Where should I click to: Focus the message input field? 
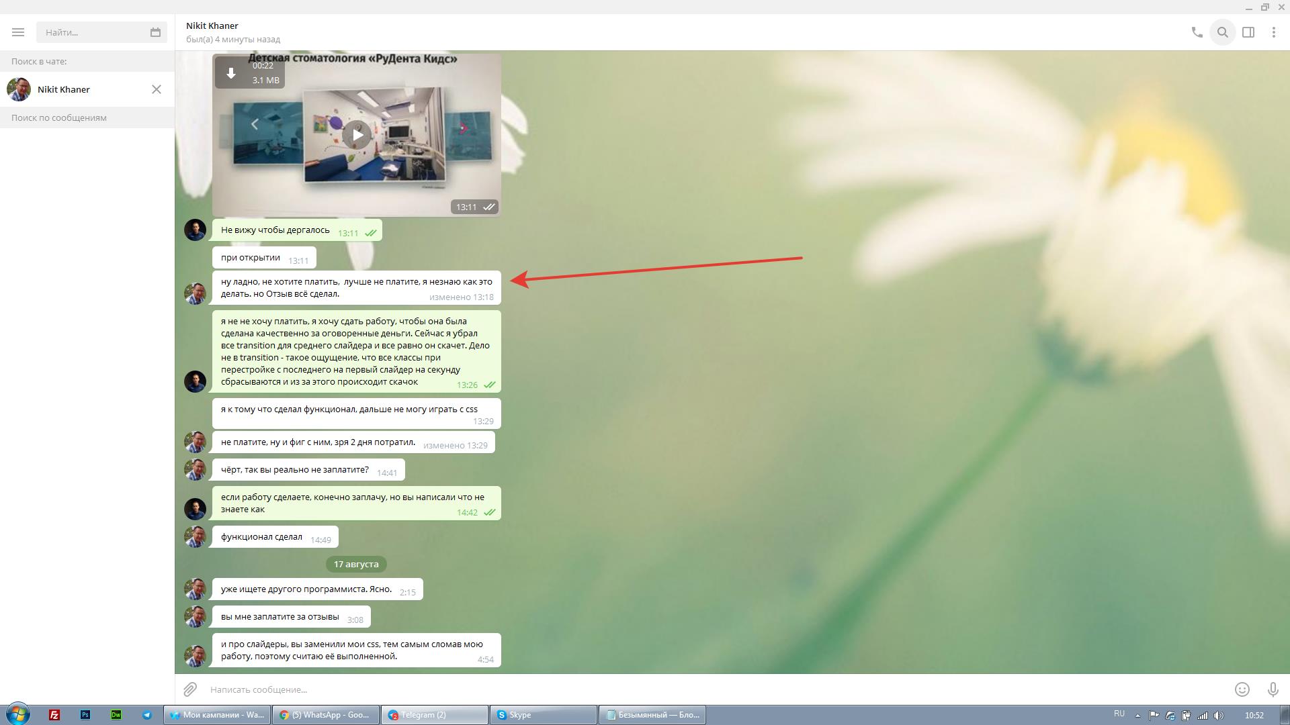716,689
